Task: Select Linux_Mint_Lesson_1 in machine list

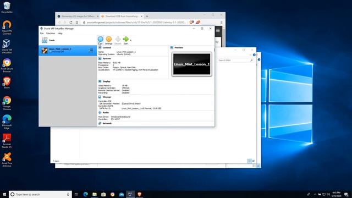Action: (68, 51)
